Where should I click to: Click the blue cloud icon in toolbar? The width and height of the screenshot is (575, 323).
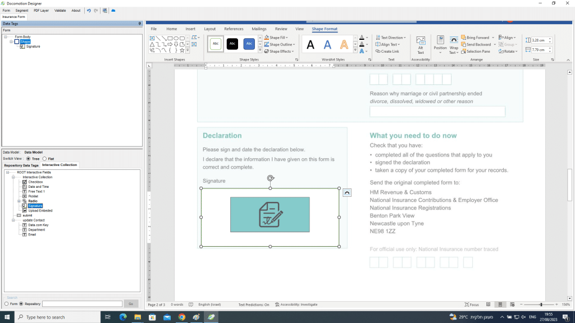click(x=113, y=11)
